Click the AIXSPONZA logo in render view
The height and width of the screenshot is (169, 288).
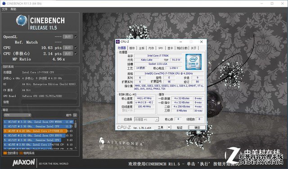tap(121, 142)
